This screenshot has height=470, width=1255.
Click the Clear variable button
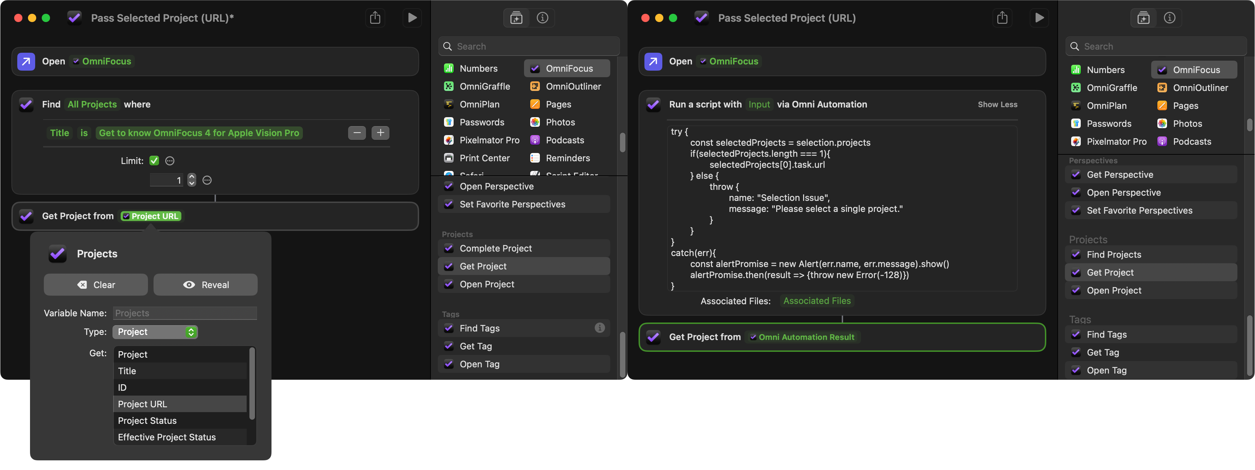[x=96, y=285]
